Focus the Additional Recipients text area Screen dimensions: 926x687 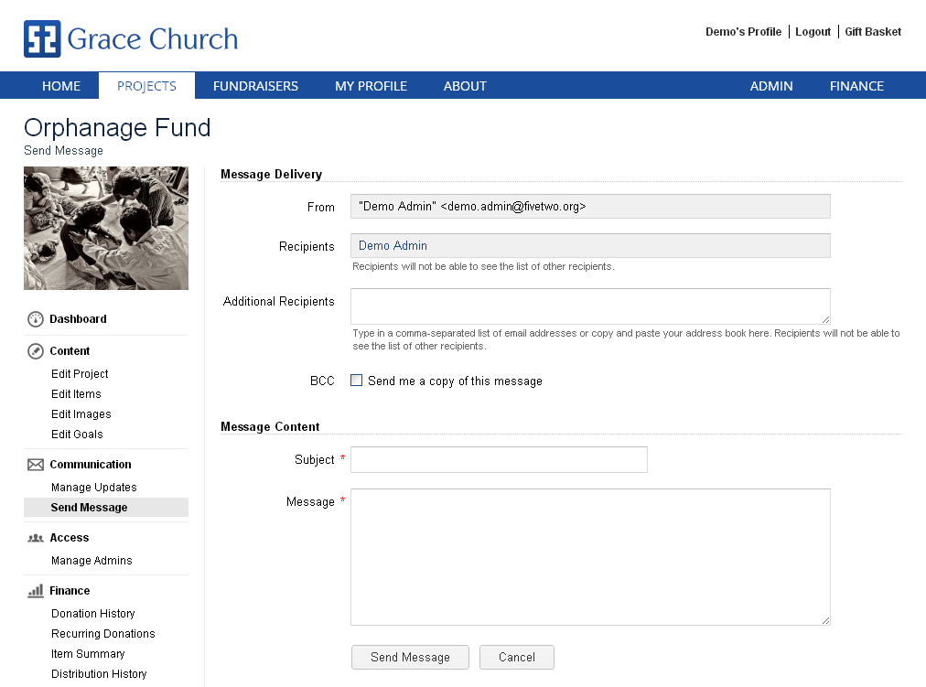point(590,306)
